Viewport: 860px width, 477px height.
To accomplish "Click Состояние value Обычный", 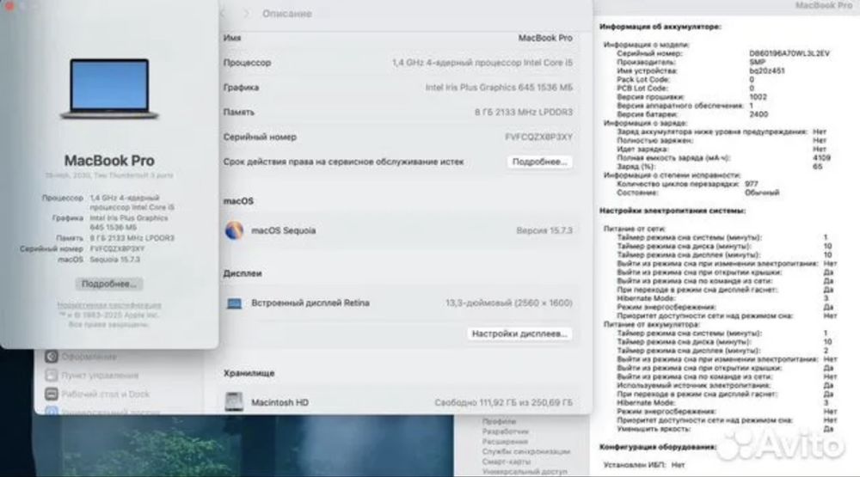I will click(762, 193).
